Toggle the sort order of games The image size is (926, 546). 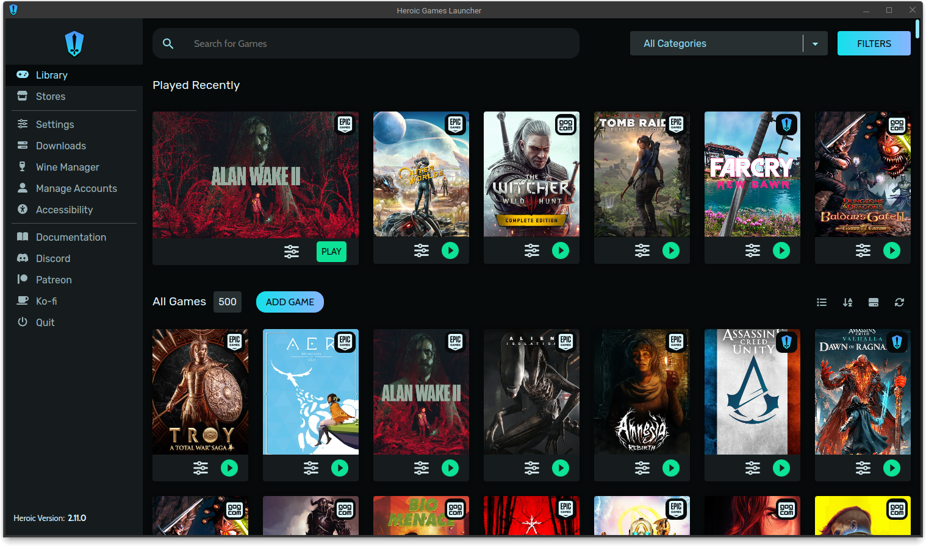coord(847,302)
